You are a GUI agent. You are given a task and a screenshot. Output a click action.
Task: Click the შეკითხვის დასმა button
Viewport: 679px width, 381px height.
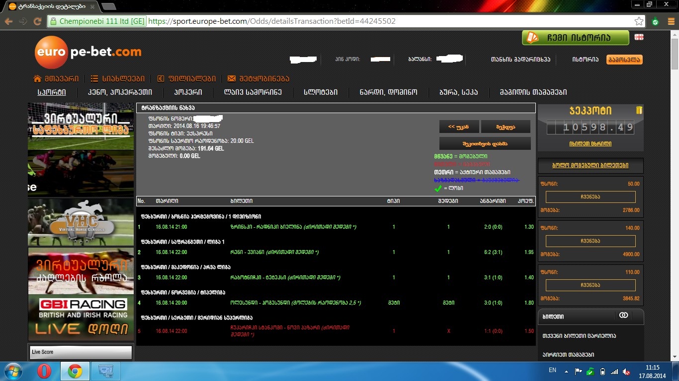point(485,143)
